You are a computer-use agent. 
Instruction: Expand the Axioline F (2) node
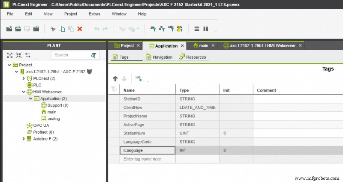24,139
